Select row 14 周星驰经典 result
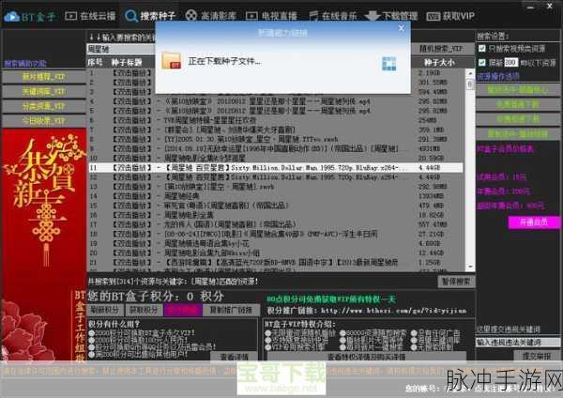The width and height of the screenshot is (563, 398). 275,196
